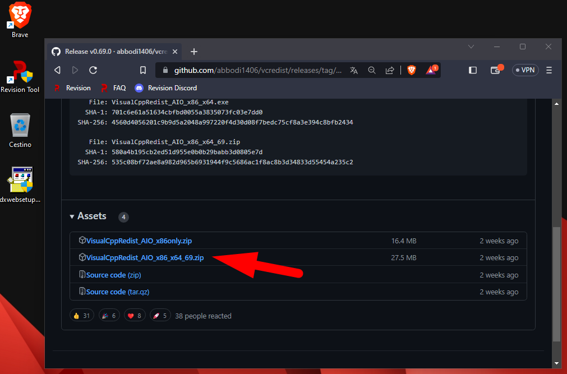Click the page scrollbar down arrow
The width and height of the screenshot is (567, 374).
click(x=556, y=363)
